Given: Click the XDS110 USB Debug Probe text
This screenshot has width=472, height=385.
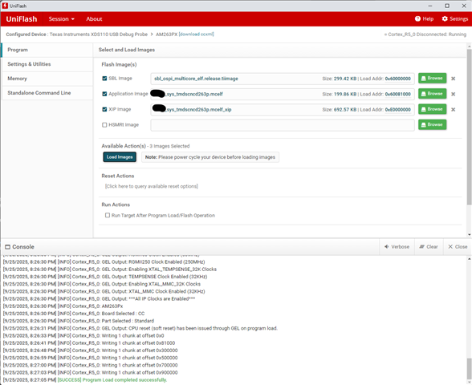Looking at the screenshot, I should (99, 34).
